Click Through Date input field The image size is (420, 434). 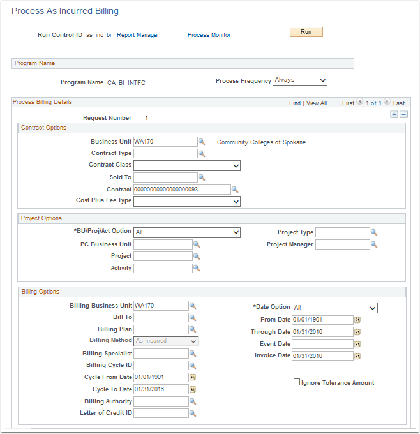(x=322, y=332)
